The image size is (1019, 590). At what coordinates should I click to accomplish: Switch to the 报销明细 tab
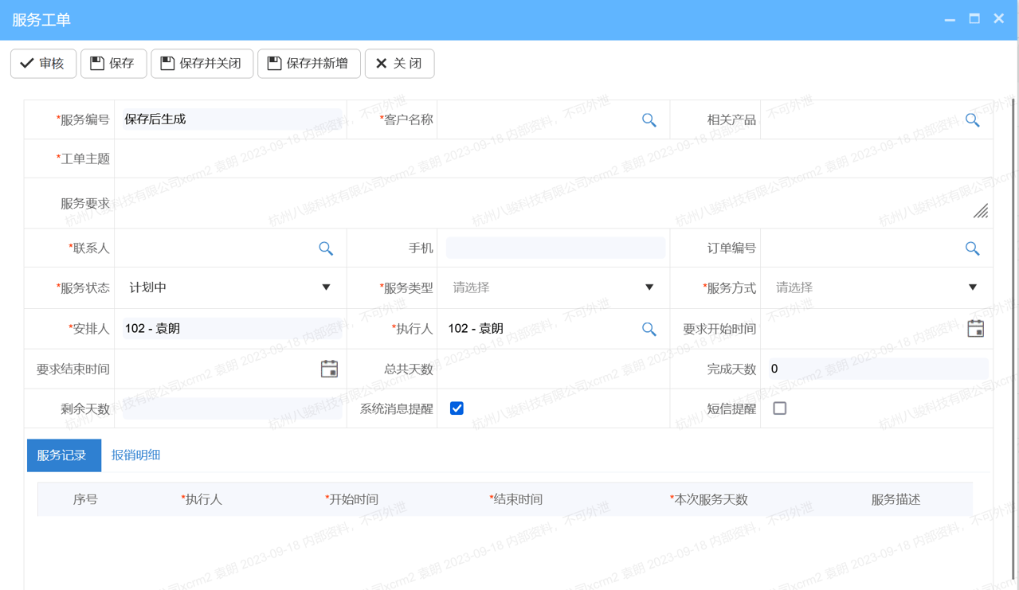click(135, 455)
